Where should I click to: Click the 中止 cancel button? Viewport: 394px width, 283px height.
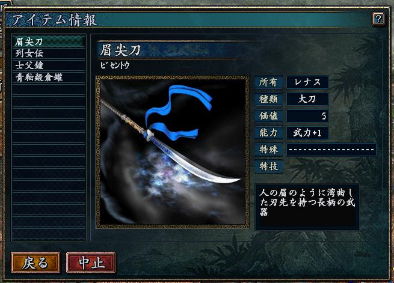tap(91, 263)
